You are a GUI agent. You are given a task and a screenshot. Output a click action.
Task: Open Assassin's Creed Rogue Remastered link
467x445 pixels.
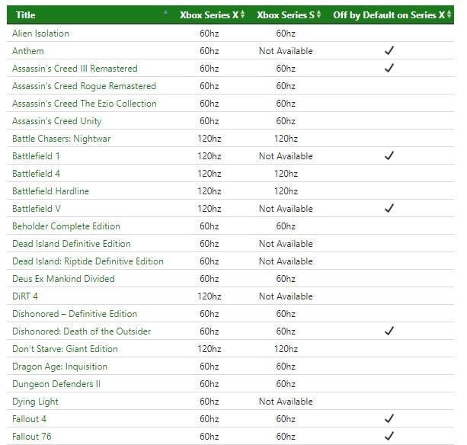[84, 86]
